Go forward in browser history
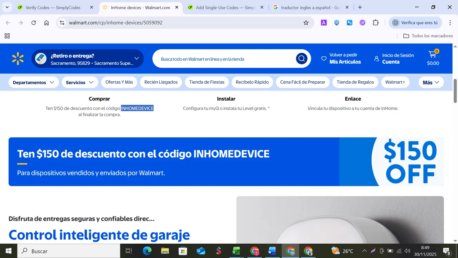Image resolution: width=458 pixels, height=258 pixels. [21, 23]
